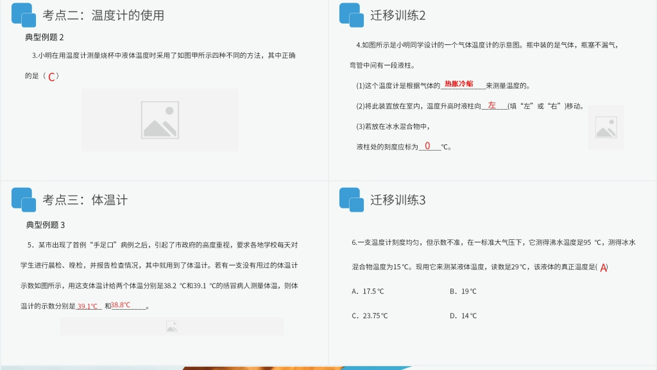The height and width of the screenshot is (370, 657).
Task: Click the heading 考点三：体温计
Action: [x=85, y=200]
